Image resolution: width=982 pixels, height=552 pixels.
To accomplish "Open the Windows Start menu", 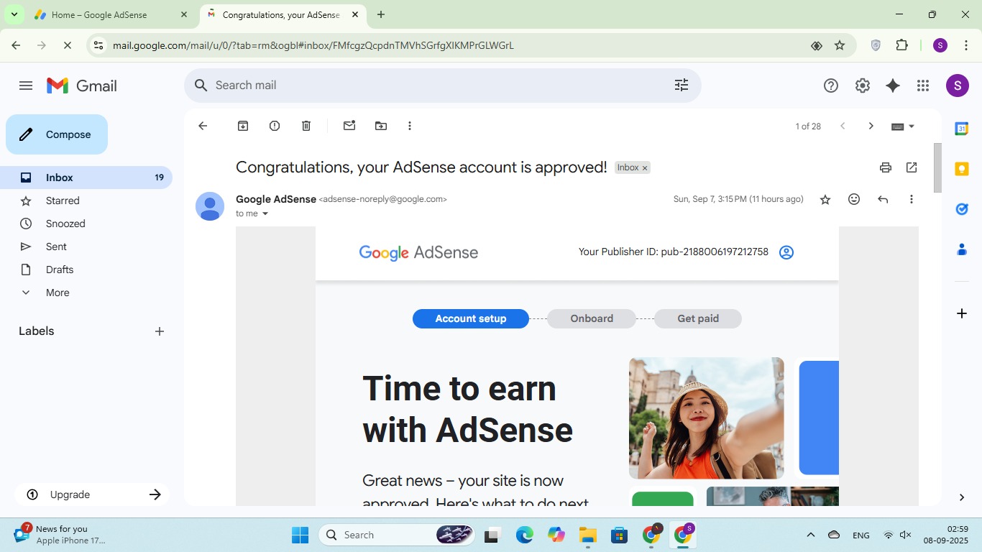I will (x=300, y=535).
